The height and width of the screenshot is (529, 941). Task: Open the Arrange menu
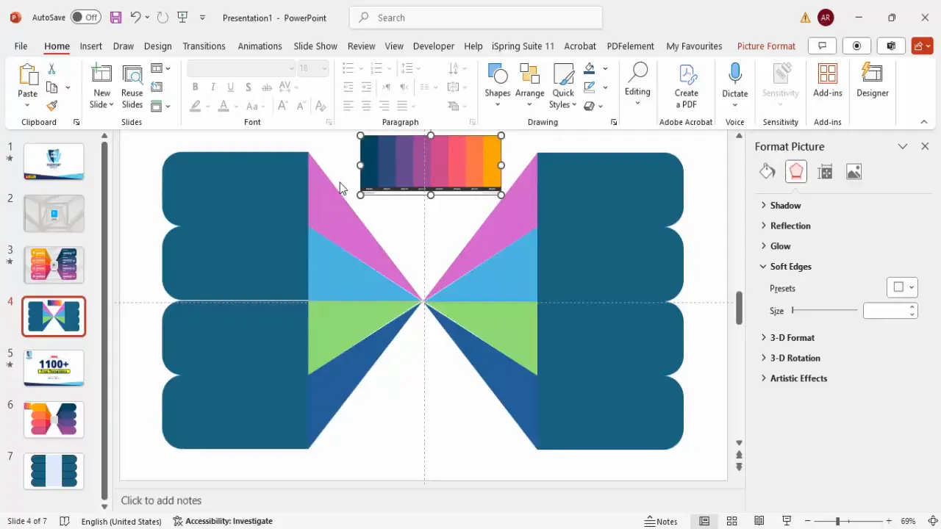pyautogui.click(x=529, y=85)
